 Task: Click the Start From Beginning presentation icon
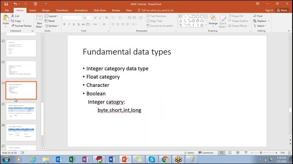35,4
